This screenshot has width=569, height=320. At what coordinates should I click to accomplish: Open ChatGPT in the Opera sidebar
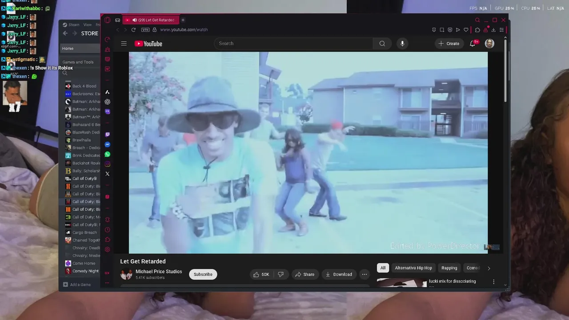pos(107,102)
